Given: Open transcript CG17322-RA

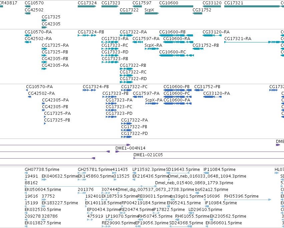Looking at the screenshot, I should (133, 32).
